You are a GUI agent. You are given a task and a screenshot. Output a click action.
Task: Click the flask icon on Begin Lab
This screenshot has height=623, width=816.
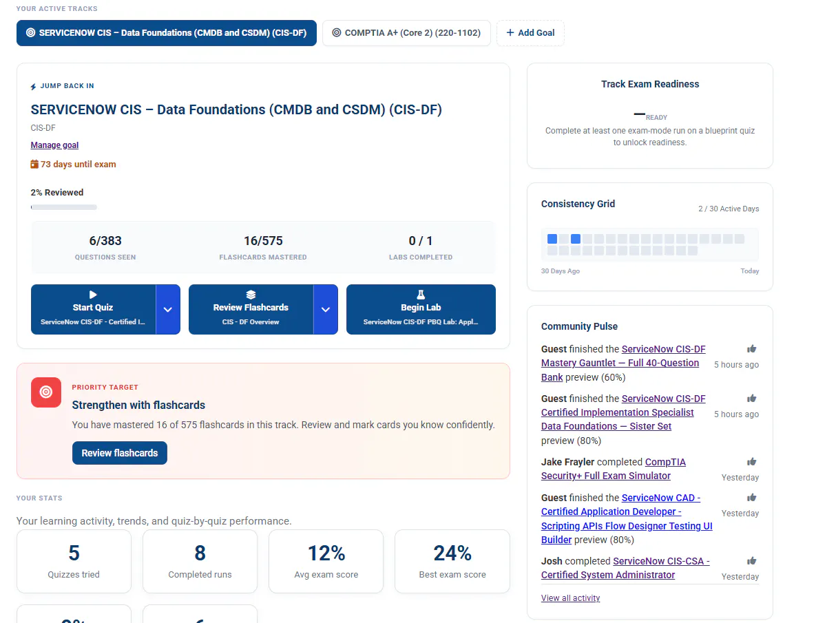421,295
